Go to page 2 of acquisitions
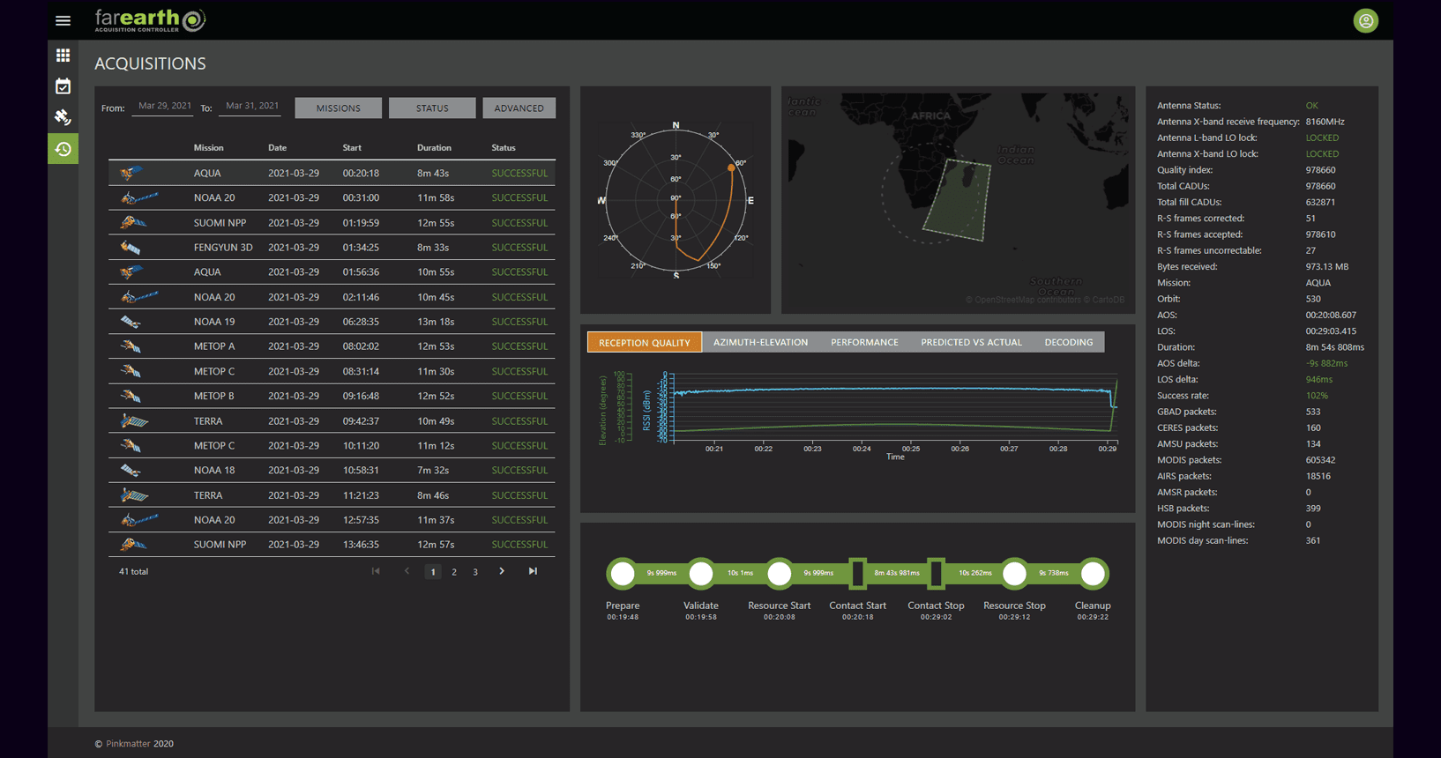This screenshot has height=758, width=1441. tap(454, 572)
